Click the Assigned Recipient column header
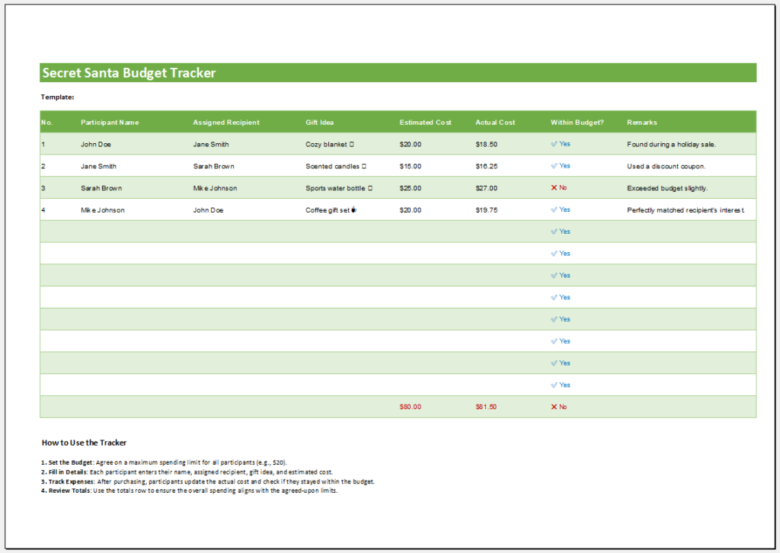780x553 pixels. click(x=226, y=123)
